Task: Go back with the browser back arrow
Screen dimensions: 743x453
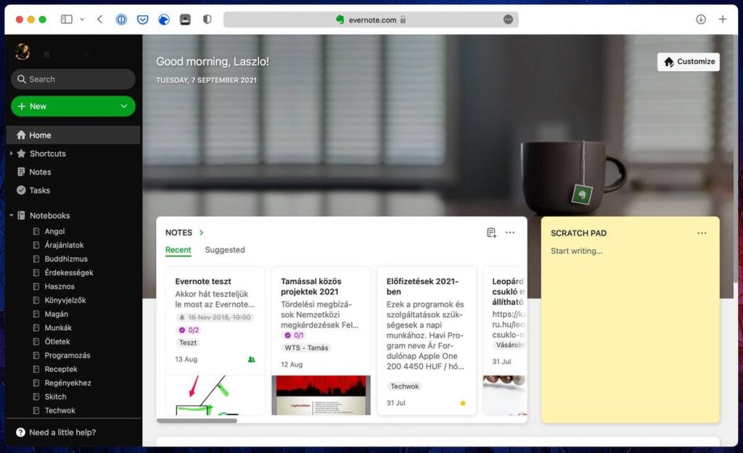Action: 99,20
